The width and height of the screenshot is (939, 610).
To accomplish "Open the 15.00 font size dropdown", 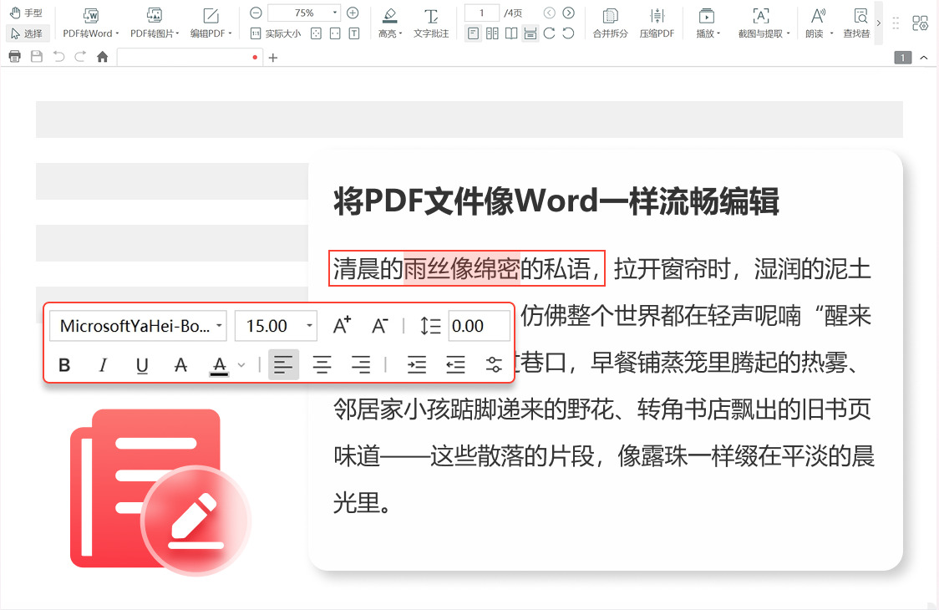I will coord(276,326).
